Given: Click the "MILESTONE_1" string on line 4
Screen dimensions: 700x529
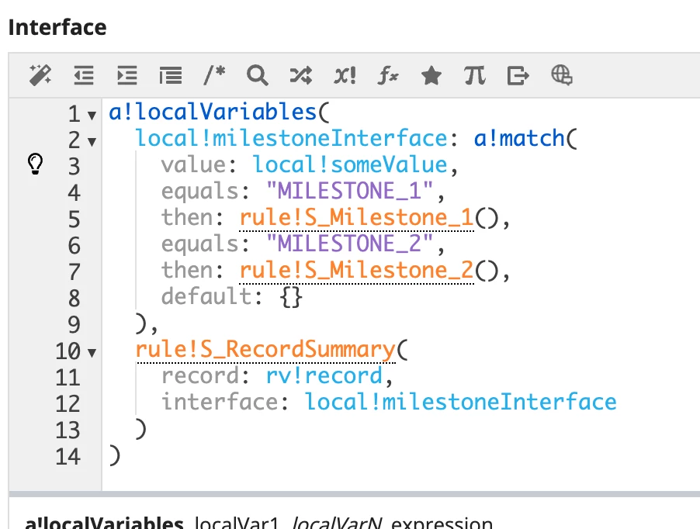Looking at the screenshot, I should tap(349, 191).
